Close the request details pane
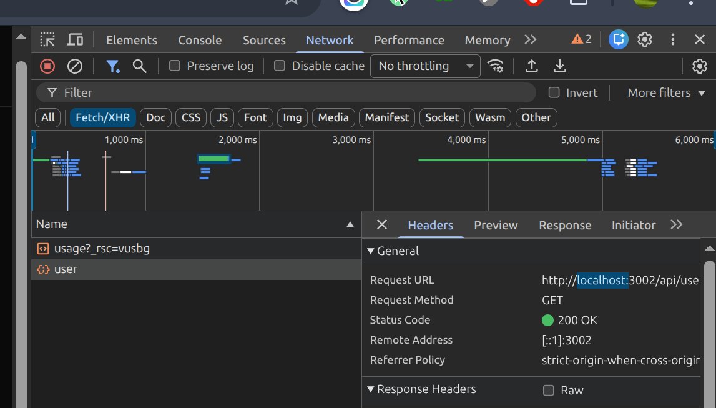This screenshot has width=716, height=408. tap(382, 224)
